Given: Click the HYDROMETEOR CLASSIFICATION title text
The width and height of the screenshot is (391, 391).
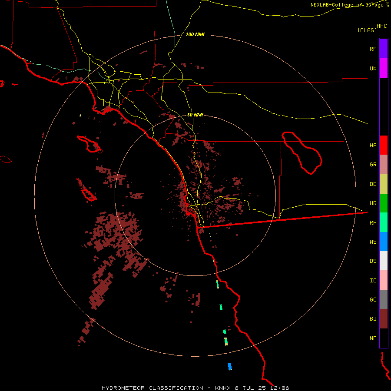Looking at the screenshot, I should [x=152, y=388].
